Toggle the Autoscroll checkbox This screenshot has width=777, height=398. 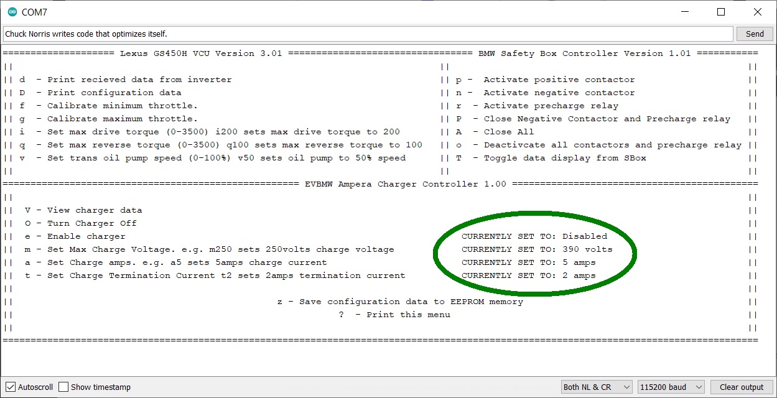tap(11, 387)
